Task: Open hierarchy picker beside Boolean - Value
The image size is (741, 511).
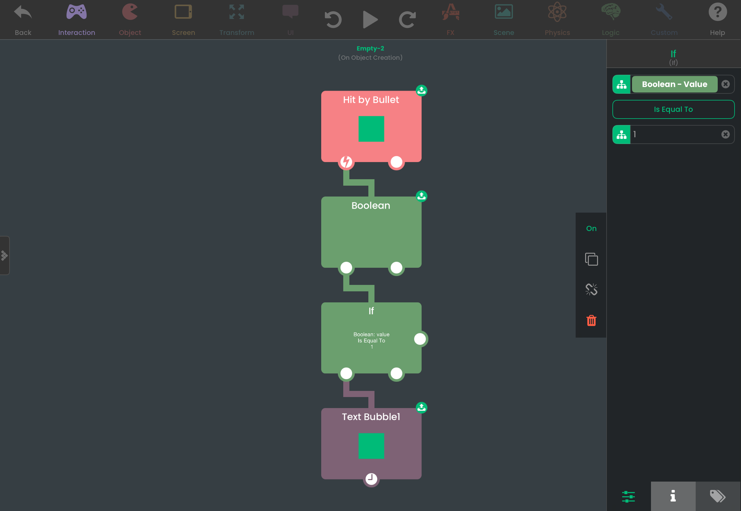Action: pyautogui.click(x=621, y=85)
